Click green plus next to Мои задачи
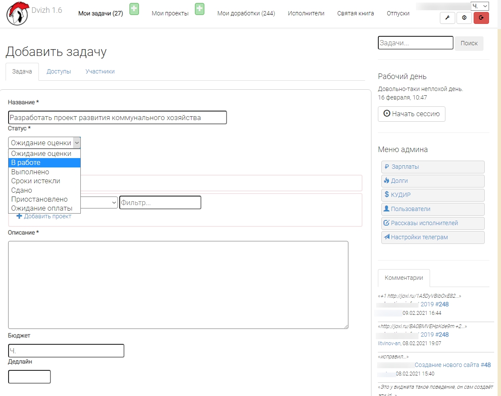 point(134,9)
